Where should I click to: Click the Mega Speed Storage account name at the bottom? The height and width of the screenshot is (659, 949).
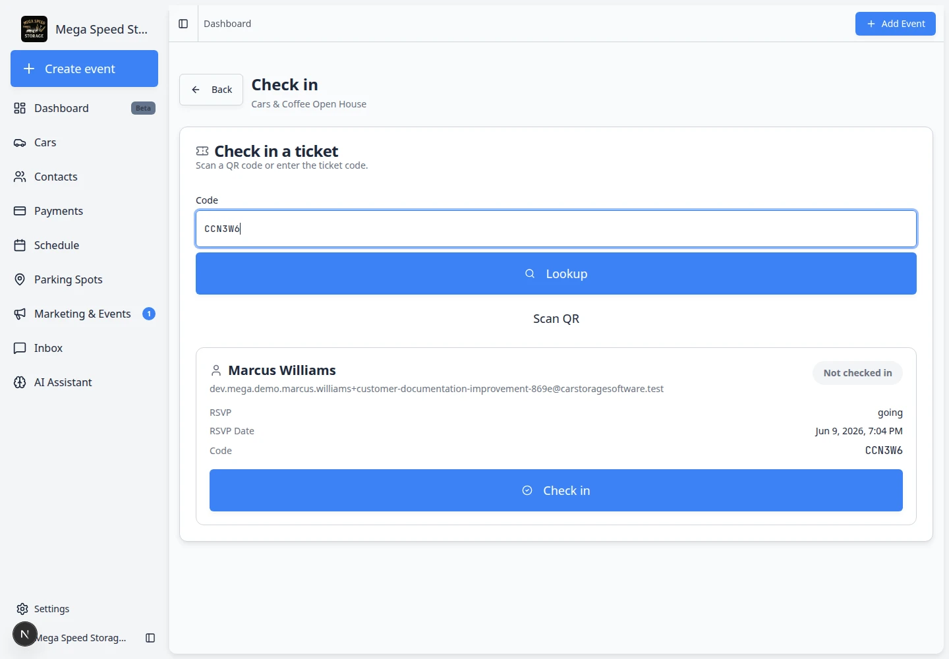(82, 638)
